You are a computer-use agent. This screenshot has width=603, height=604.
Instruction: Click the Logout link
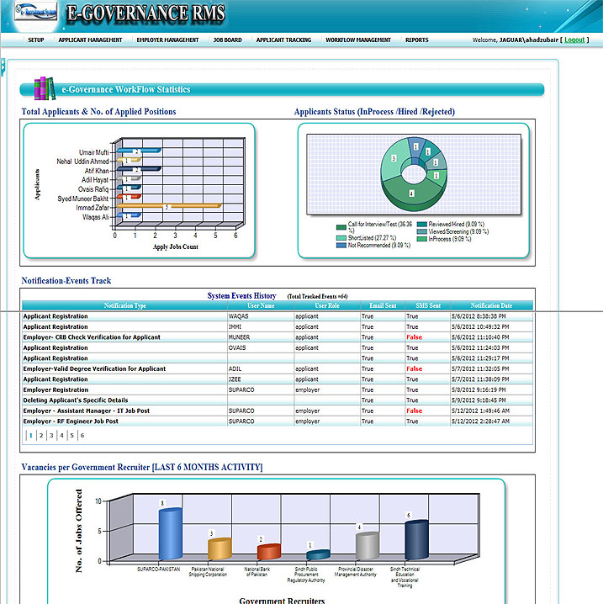pyautogui.click(x=574, y=40)
